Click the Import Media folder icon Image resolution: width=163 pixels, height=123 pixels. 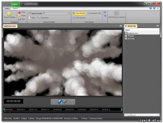click(10, 14)
